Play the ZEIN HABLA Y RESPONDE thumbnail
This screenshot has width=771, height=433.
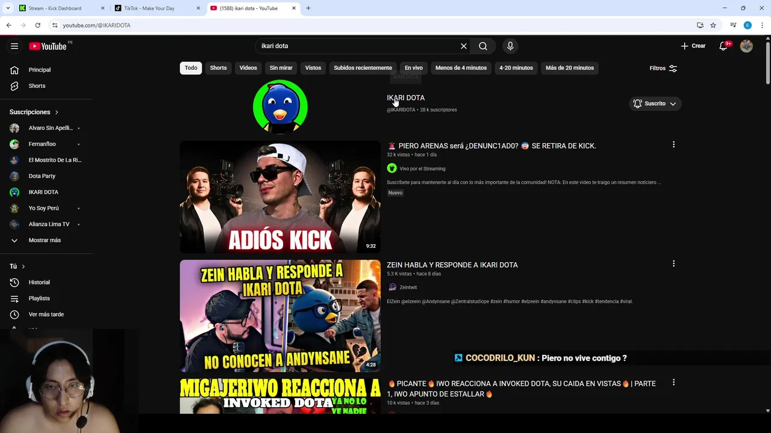[x=280, y=316]
